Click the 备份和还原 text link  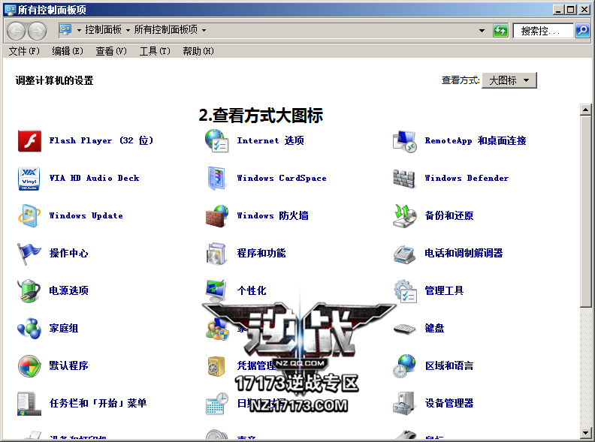[x=449, y=215]
